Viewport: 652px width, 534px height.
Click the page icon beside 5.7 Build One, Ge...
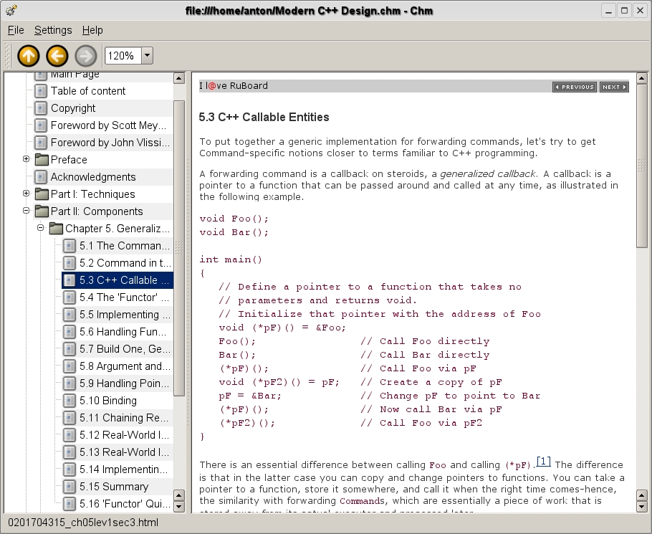69,349
